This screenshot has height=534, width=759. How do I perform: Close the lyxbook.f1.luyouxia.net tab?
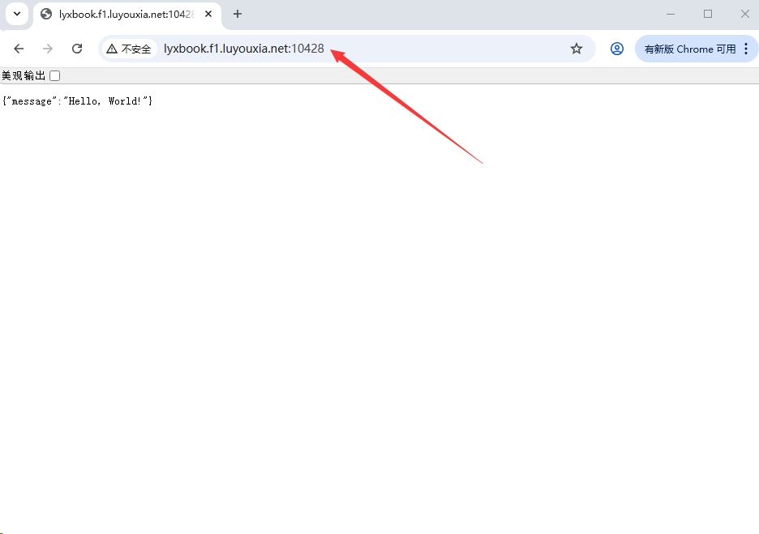[208, 14]
